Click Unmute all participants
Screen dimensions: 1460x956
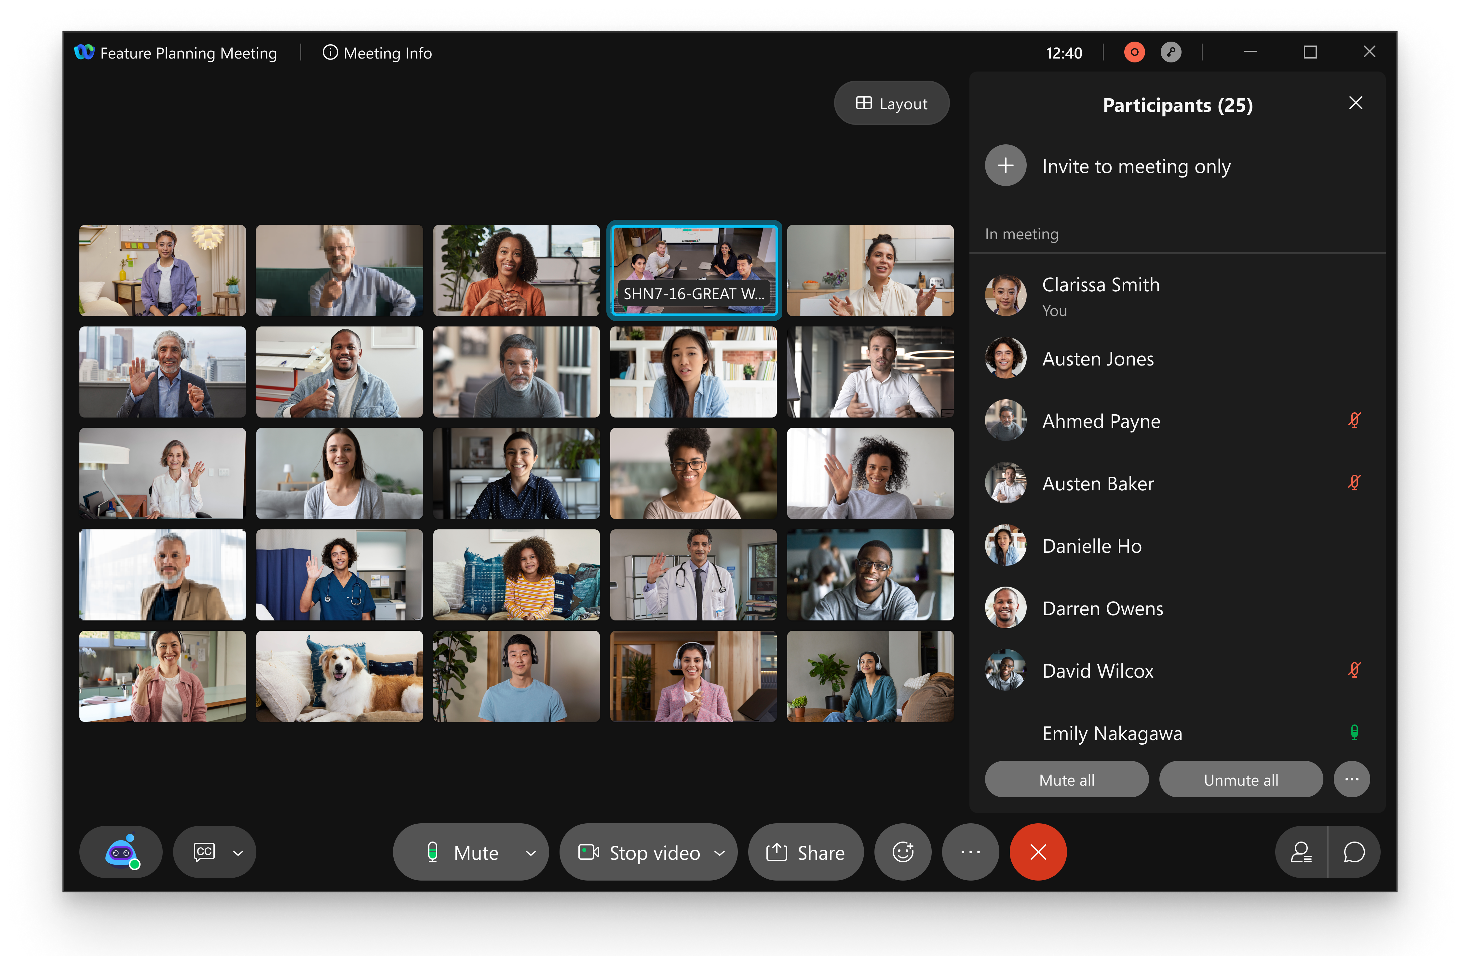(x=1240, y=779)
